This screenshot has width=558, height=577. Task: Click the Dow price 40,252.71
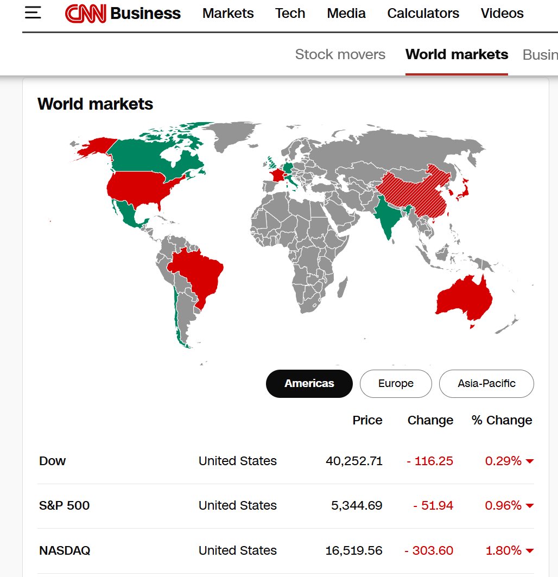click(x=354, y=461)
